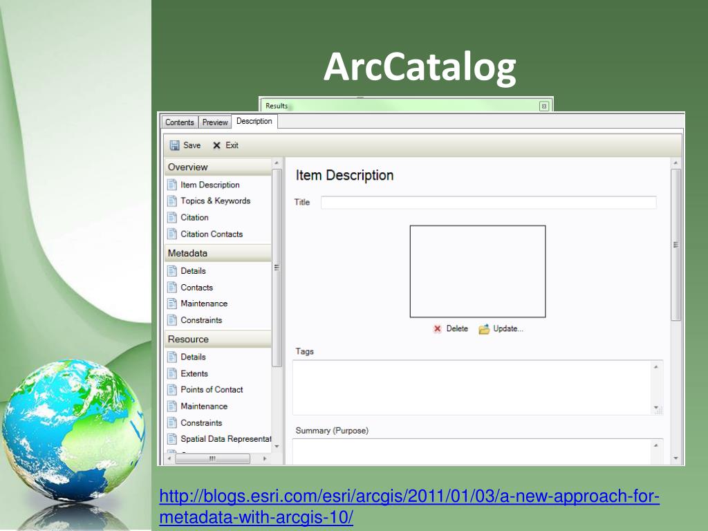Open Item Description in Overview

tap(210, 185)
